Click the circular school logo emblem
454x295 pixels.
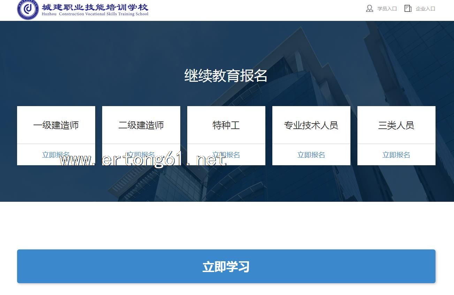28,9
